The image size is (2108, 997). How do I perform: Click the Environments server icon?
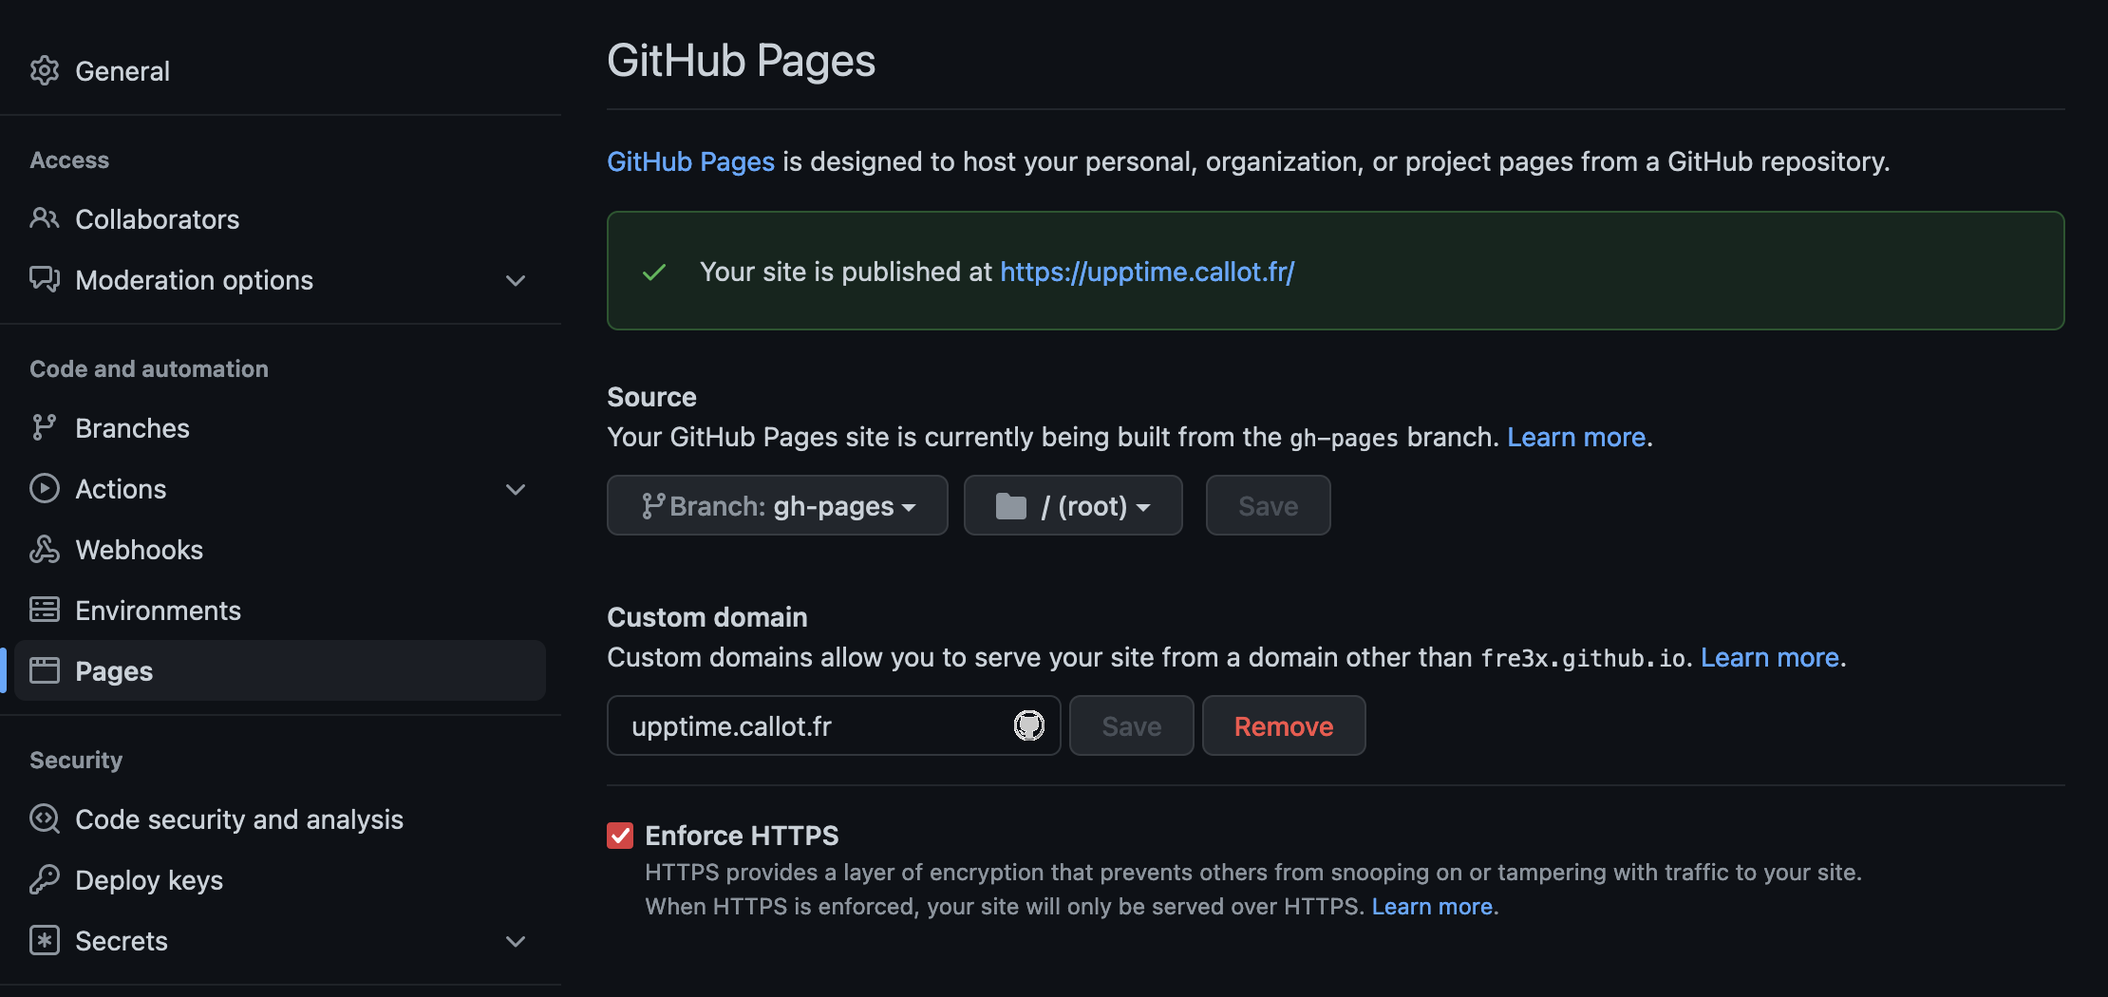pos(45,611)
